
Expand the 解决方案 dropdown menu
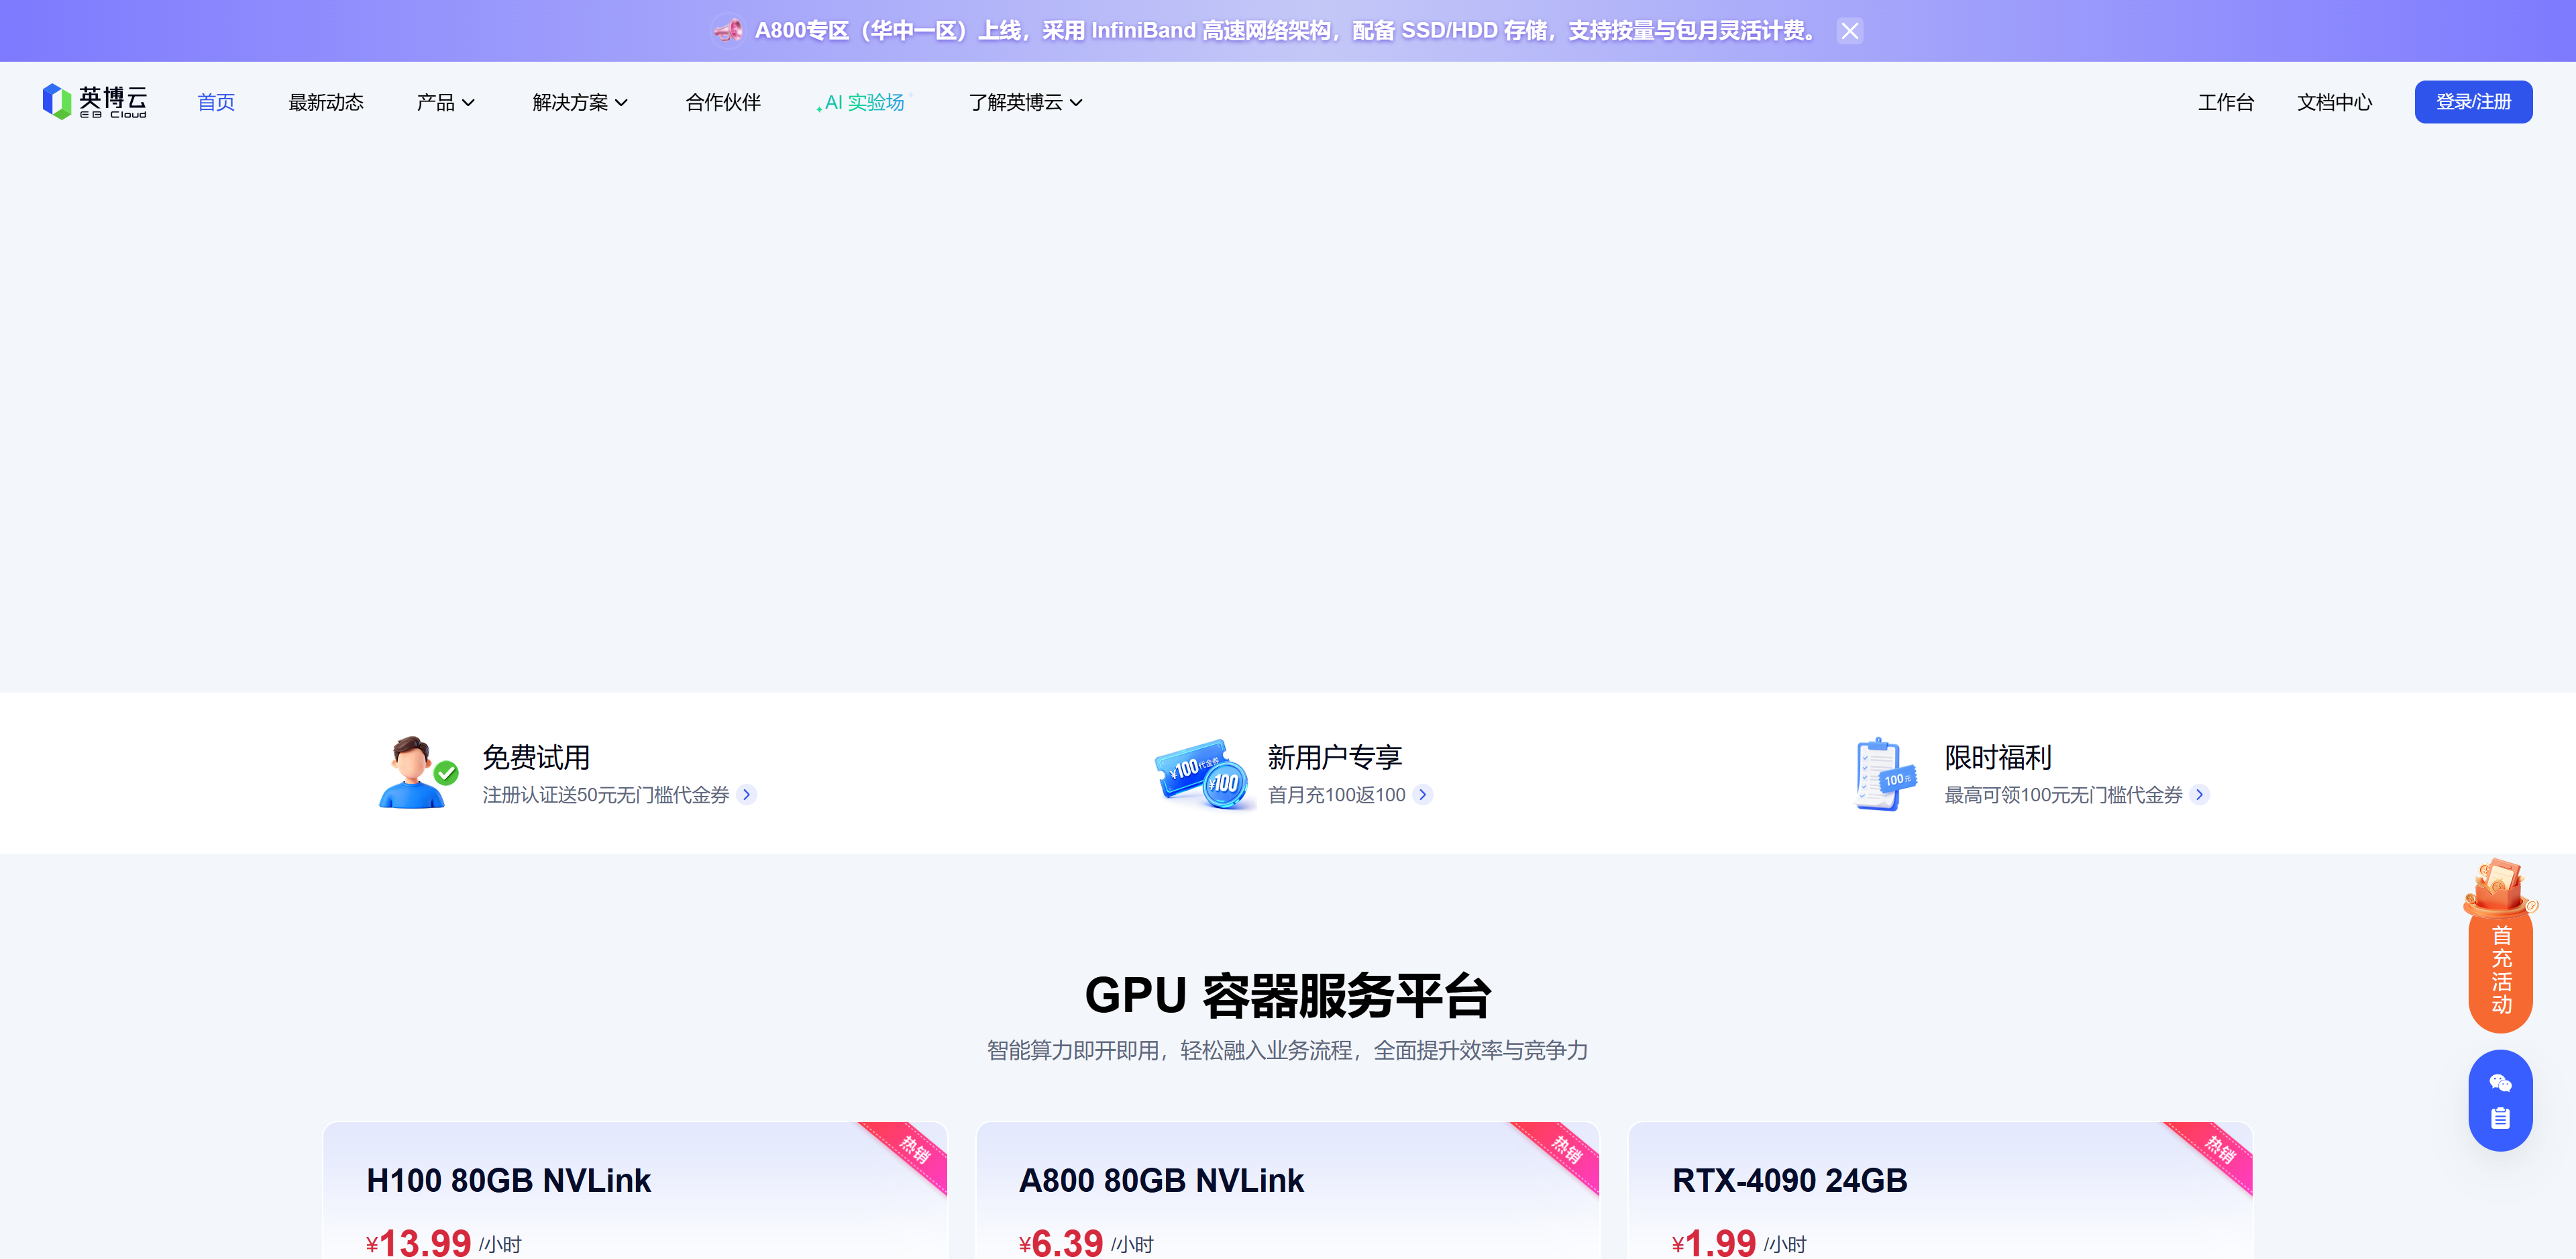[580, 102]
